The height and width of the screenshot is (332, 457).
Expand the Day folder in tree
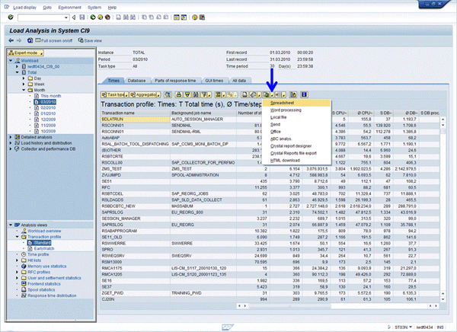(x=24, y=78)
